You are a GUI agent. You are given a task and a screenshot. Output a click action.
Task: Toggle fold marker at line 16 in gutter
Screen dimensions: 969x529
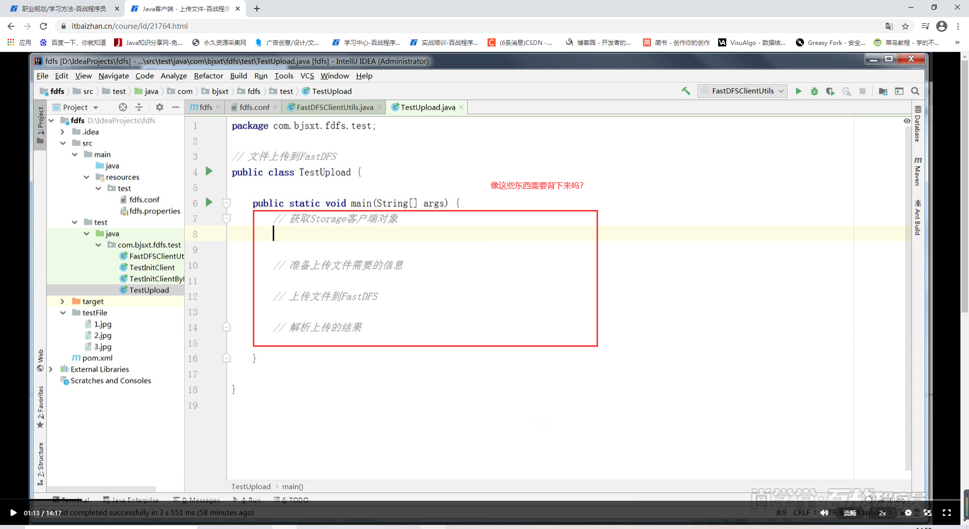click(x=227, y=358)
